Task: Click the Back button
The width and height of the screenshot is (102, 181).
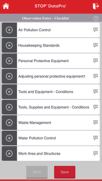Action: [x=37, y=172]
